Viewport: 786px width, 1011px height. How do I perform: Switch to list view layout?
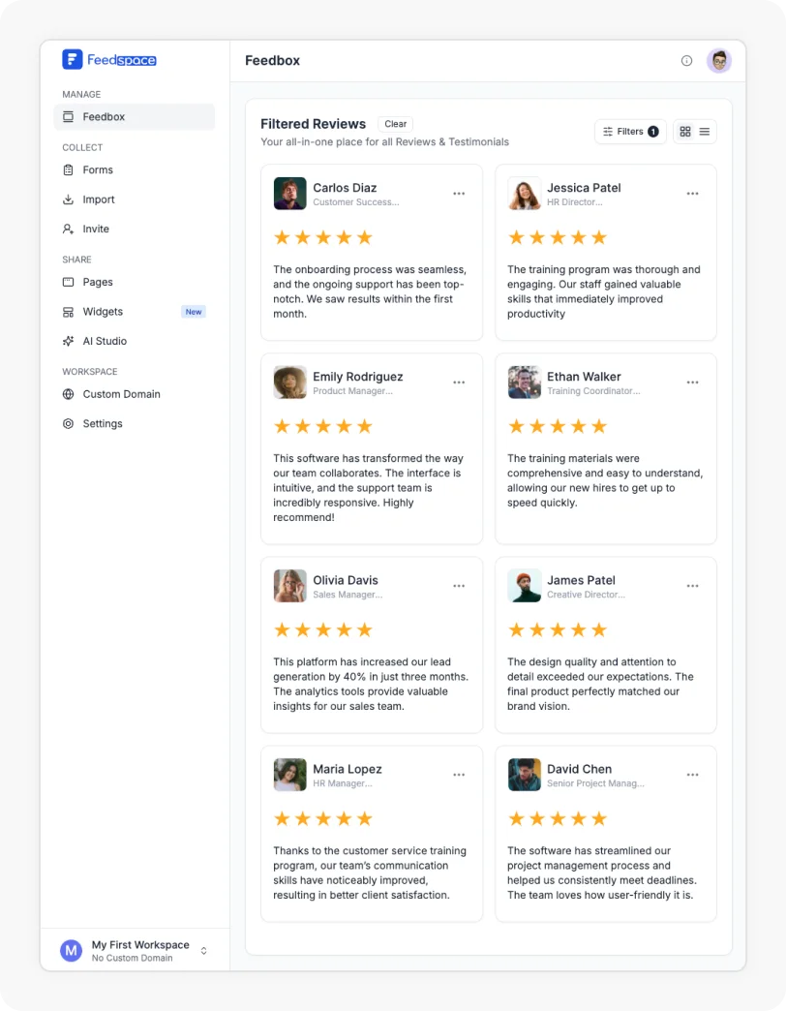point(706,131)
